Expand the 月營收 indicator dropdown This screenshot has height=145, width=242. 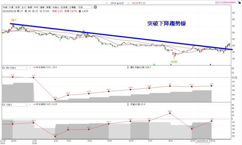click(16, 105)
